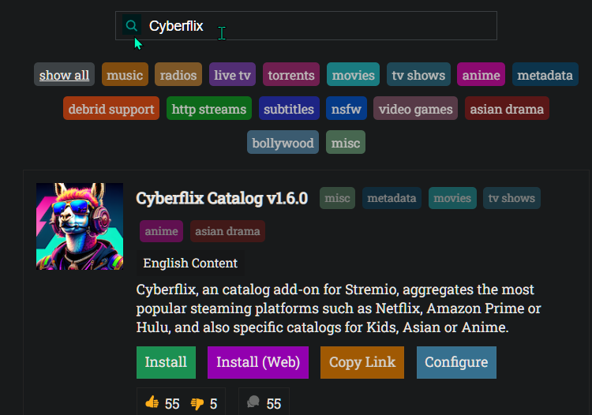Copy the addon link
Image resolution: width=592 pixels, height=415 pixels.
pos(362,362)
